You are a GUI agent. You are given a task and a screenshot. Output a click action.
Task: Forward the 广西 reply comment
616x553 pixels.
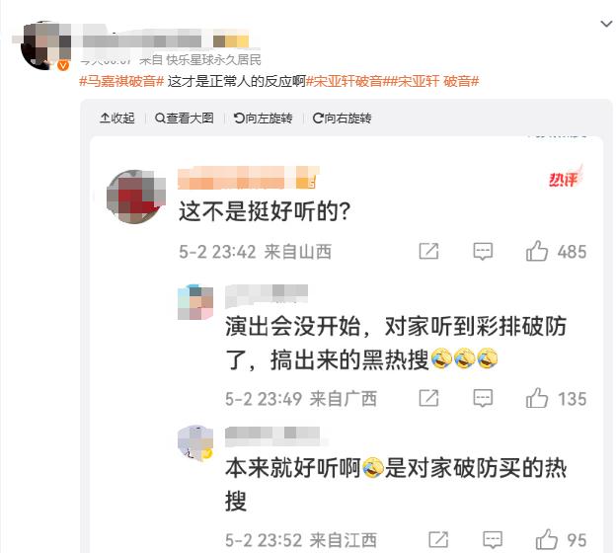click(428, 398)
